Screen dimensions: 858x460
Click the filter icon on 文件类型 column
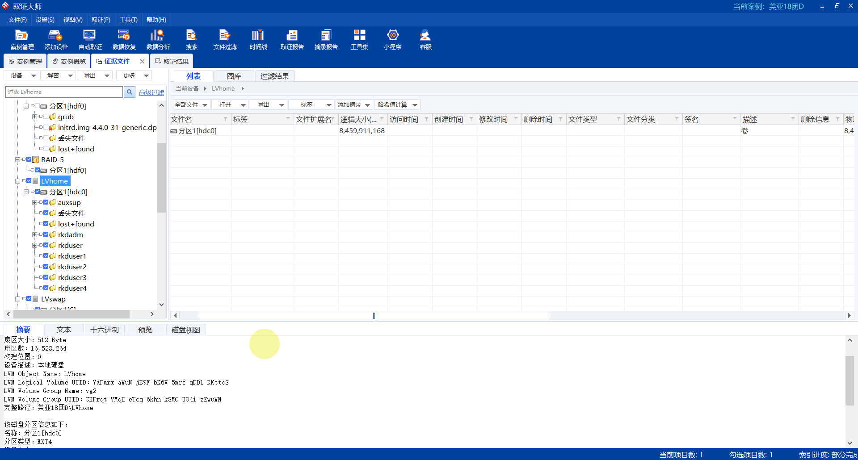[x=618, y=119]
